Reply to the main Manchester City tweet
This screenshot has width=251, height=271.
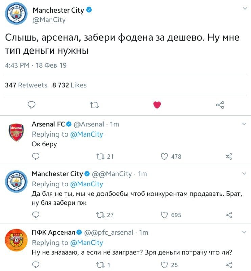click(31, 105)
